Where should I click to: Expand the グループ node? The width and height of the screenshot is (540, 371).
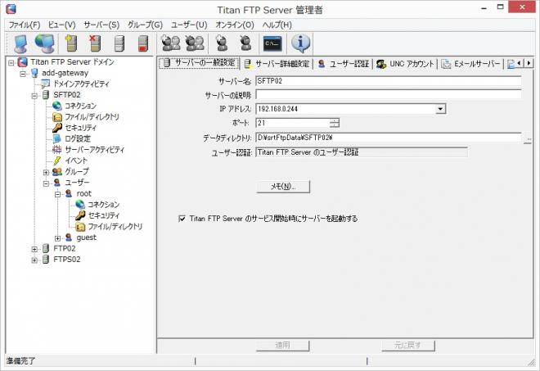tap(46, 172)
